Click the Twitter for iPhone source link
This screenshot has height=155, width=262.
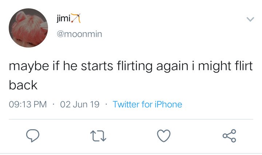(147, 105)
